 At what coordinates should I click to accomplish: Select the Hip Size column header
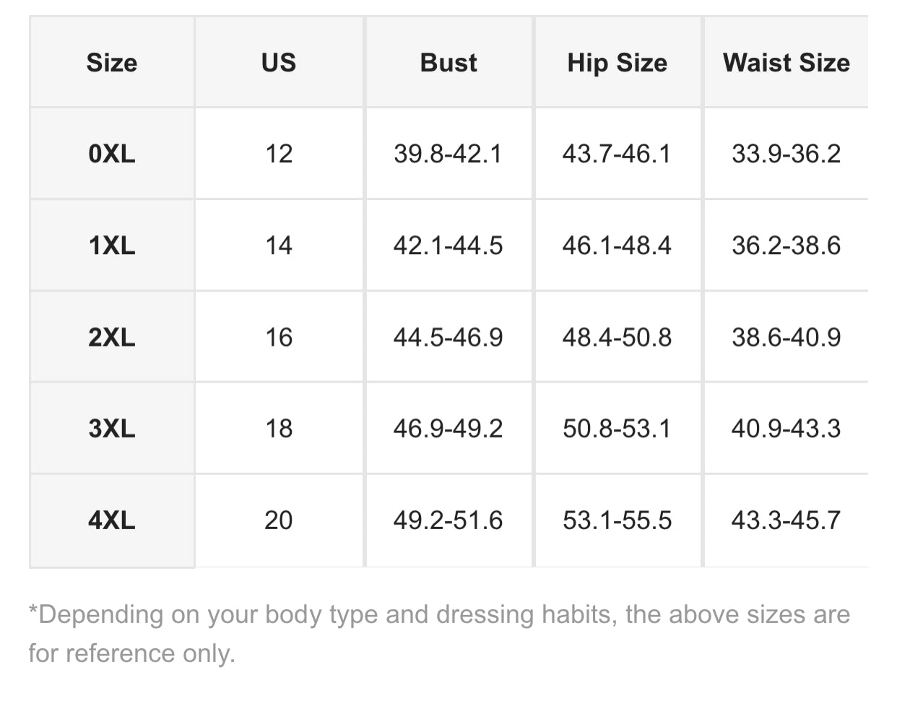pyautogui.click(x=617, y=63)
